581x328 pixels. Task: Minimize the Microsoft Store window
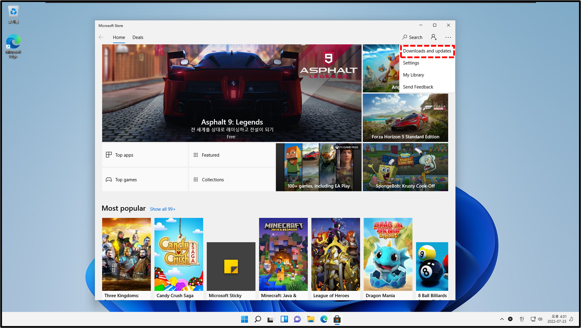point(421,25)
